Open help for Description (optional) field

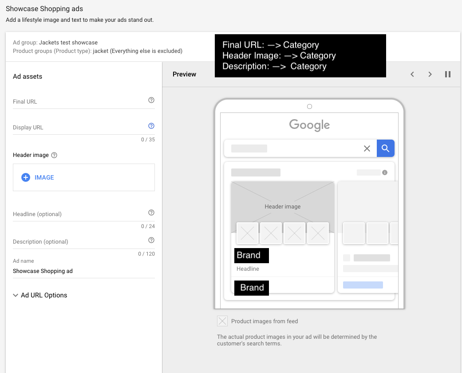(x=151, y=240)
